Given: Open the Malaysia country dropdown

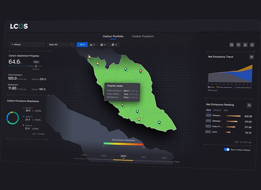Looking at the screenshot, I should [27, 44].
